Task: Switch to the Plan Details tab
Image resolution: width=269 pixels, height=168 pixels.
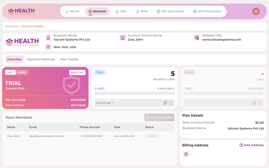Action: coord(69,59)
